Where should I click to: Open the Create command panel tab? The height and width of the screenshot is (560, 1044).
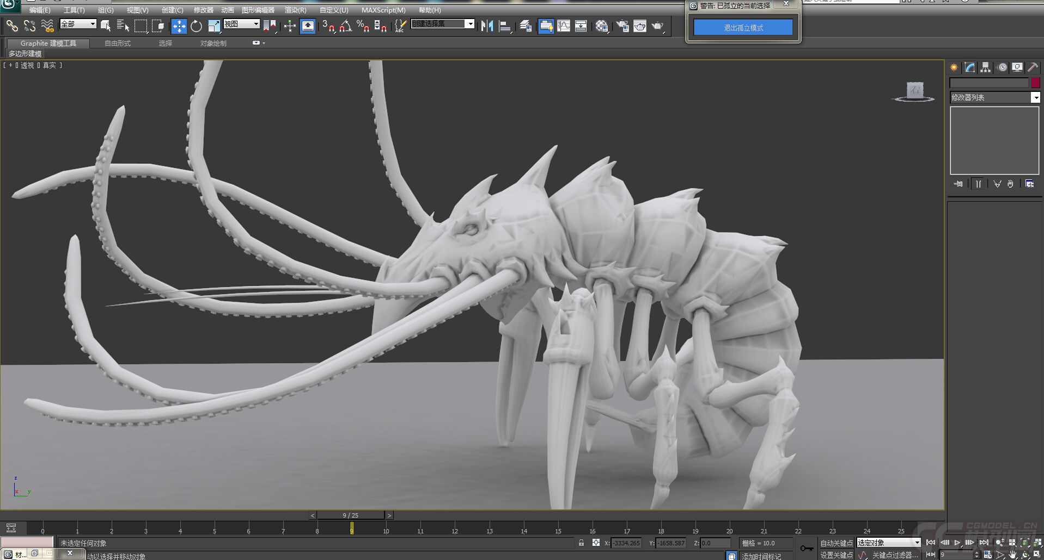click(954, 67)
